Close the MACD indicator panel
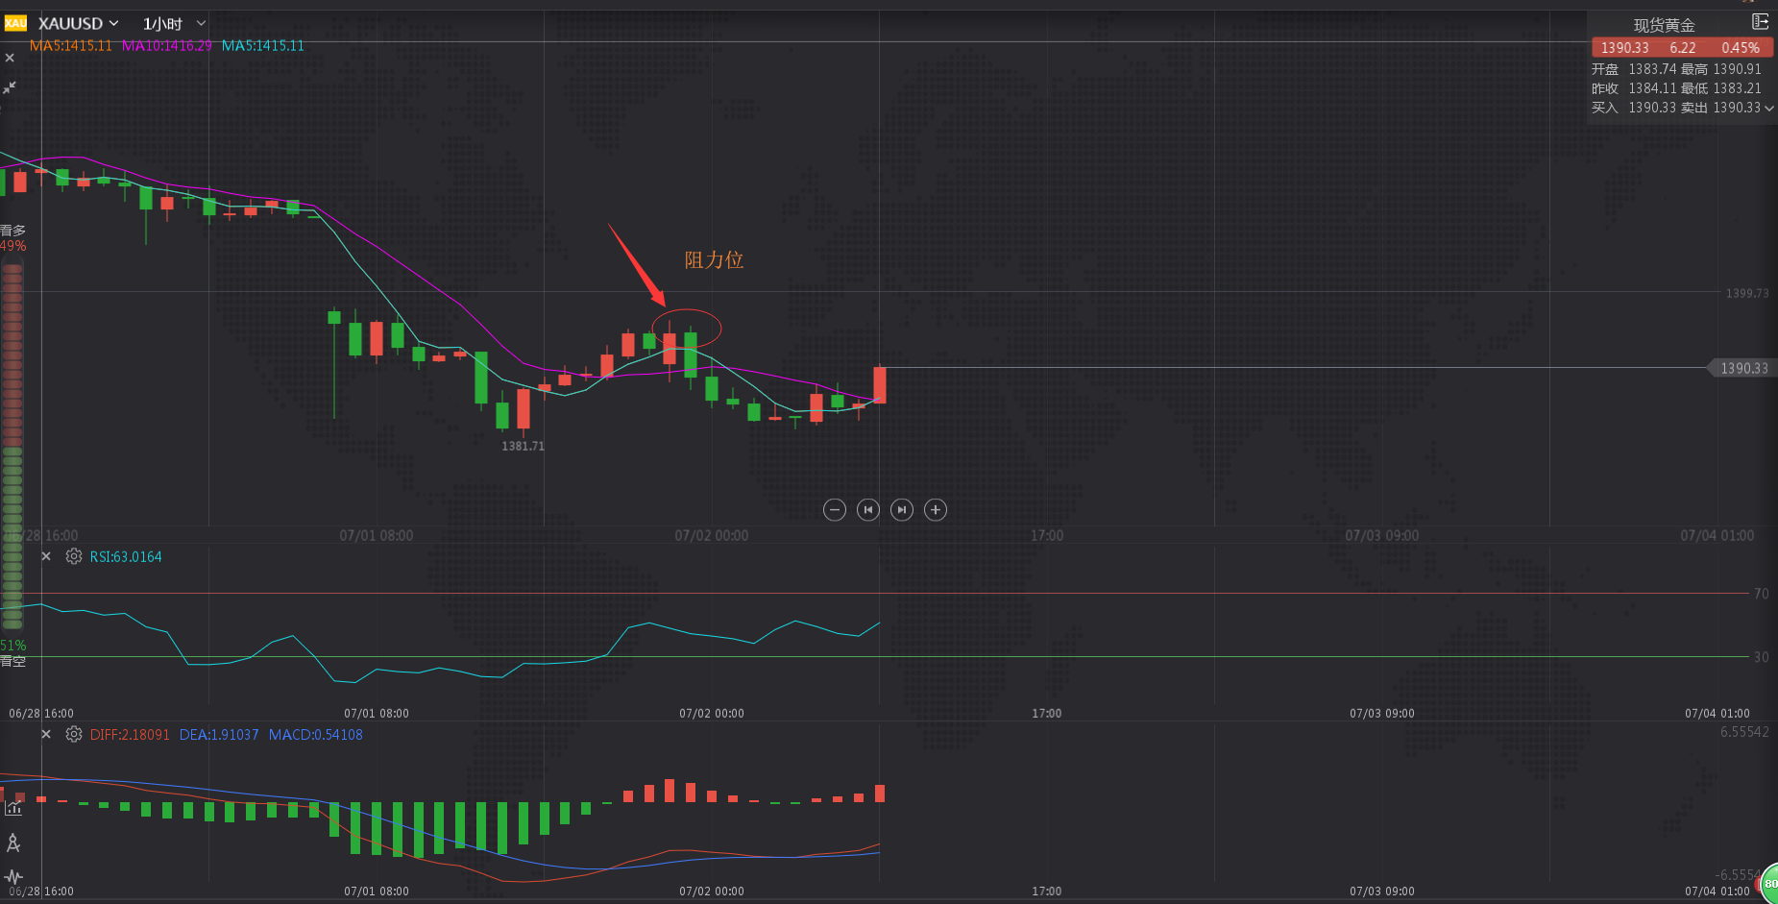The width and height of the screenshot is (1778, 904). 46,734
